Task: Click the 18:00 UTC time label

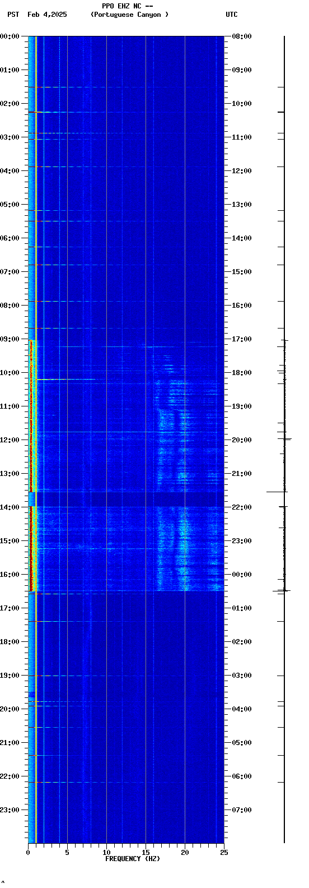Action: (x=242, y=373)
